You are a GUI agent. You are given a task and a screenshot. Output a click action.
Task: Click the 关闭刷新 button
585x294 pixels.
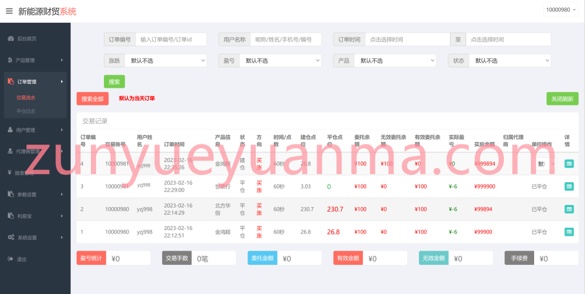[x=562, y=99]
